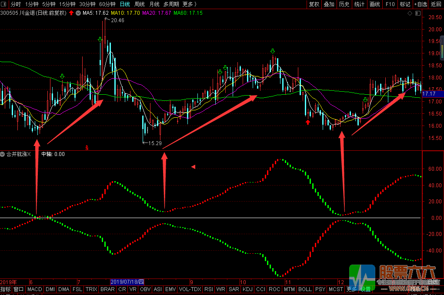Switch to the RSI indicator
The width and height of the screenshot is (444, 295).
tap(209, 289)
